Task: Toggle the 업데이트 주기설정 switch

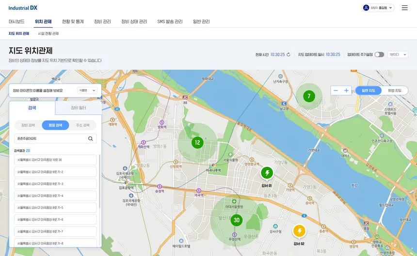Action: click(379, 54)
